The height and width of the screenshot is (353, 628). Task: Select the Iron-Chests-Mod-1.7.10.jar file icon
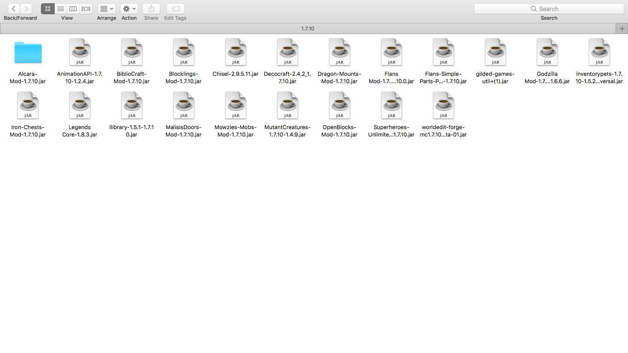pyautogui.click(x=28, y=105)
